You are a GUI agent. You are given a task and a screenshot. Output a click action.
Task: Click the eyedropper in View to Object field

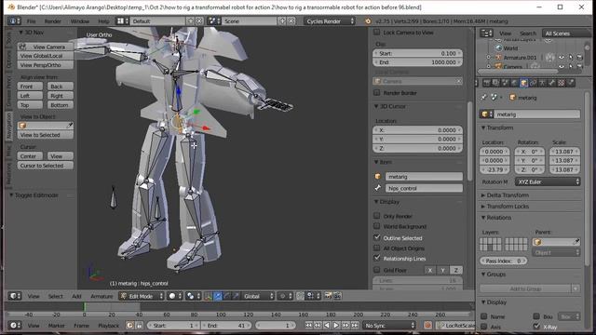[70, 126]
